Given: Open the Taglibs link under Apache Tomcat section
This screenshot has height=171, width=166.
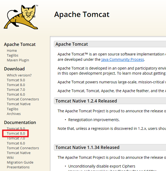Looking at the screenshot, I should [x=13, y=55].
